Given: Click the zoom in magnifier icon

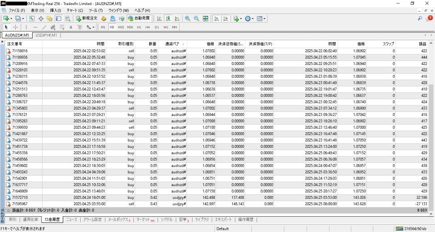Looking at the screenshot, I should 187,19.
